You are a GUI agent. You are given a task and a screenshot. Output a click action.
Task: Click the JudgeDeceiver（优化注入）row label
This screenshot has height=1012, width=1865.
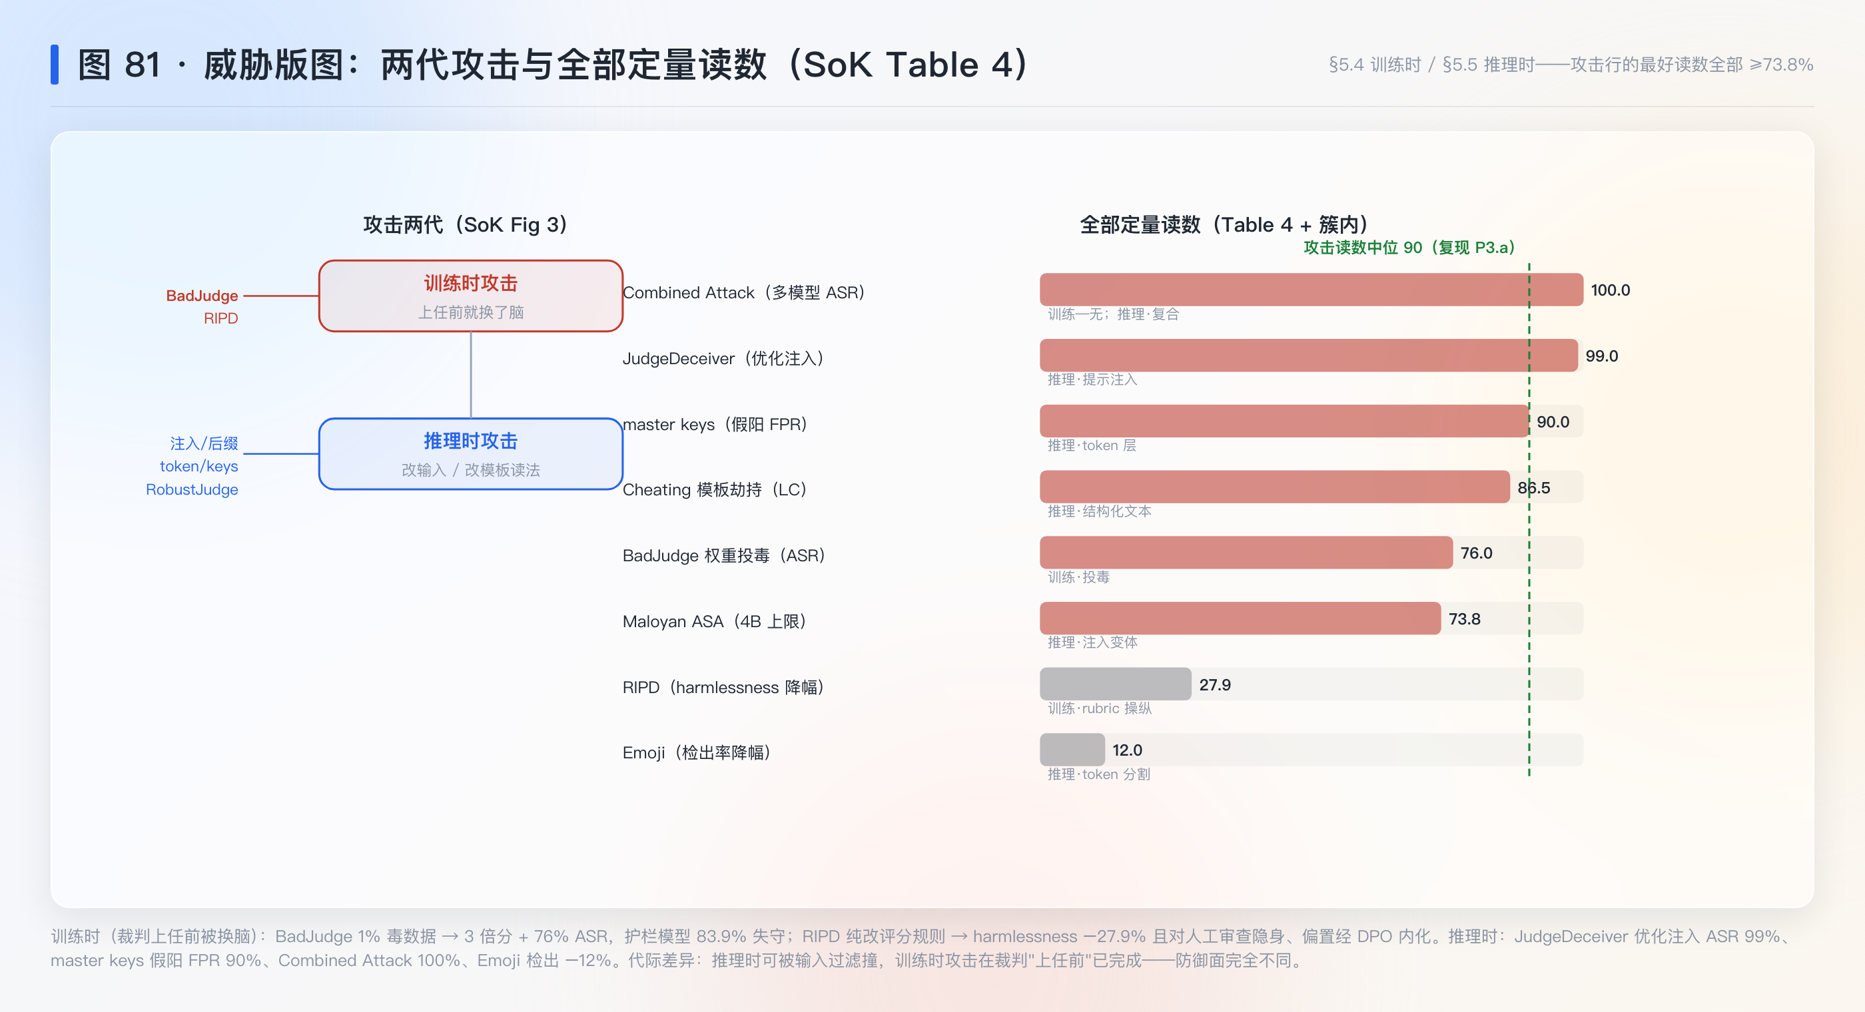[723, 358]
